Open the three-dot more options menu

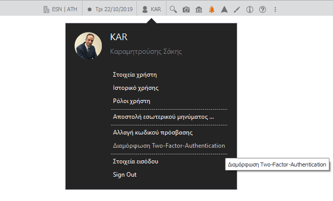point(275,10)
